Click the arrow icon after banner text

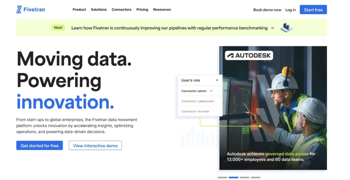(x=272, y=28)
